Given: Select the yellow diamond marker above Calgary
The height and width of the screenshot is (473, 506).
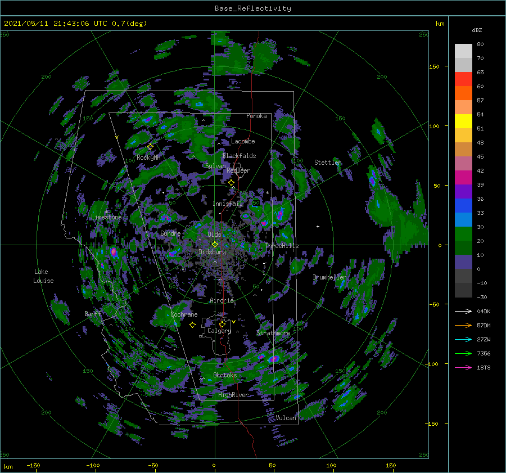Looking at the screenshot, I should click(222, 324).
